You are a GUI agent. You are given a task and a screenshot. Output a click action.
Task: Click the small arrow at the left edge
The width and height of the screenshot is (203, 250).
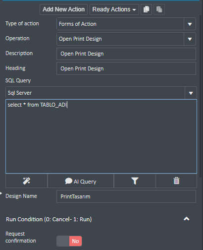pos(1,193)
